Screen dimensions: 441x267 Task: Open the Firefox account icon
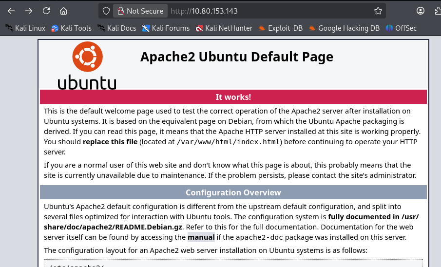coord(421,11)
